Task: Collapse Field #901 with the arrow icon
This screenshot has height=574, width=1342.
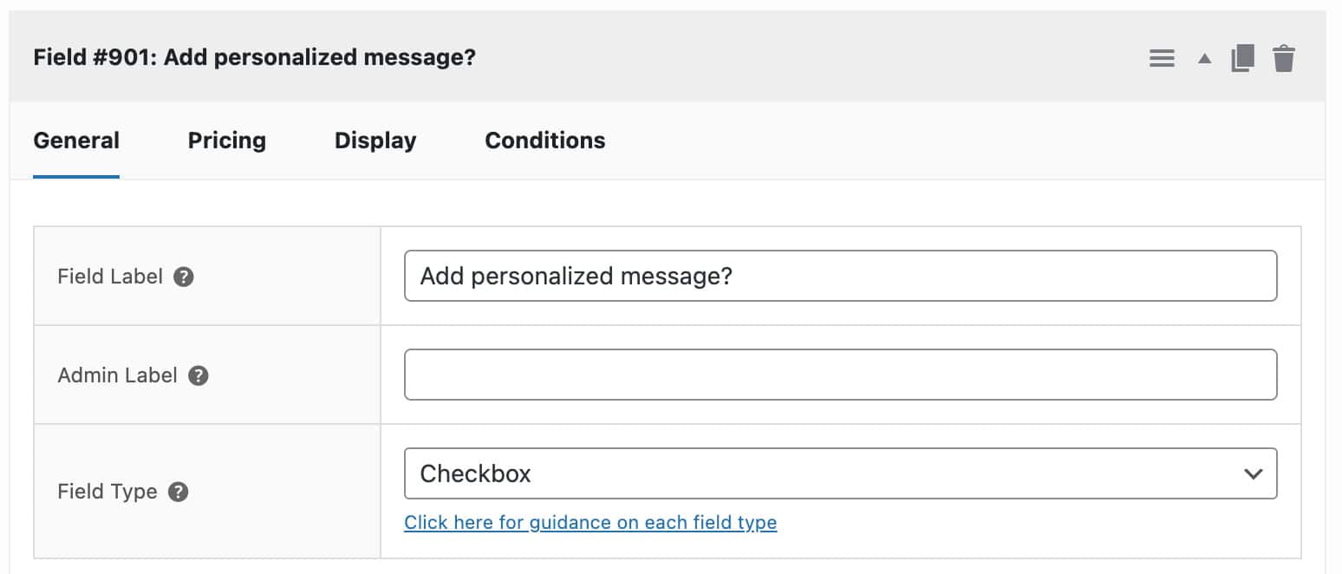Action: (x=1203, y=57)
